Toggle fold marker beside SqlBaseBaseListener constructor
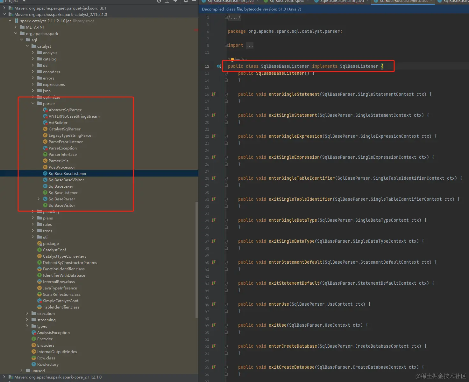The image size is (469, 382). tap(226, 73)
